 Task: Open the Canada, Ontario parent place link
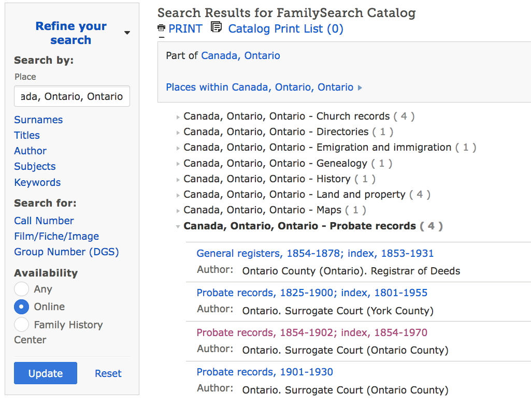click(240, 55)
